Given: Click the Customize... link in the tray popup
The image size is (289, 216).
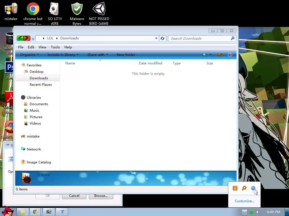Looking at the screenshot, I should (244, 201).
